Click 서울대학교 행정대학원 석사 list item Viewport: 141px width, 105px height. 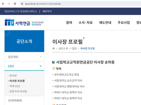click(x=69, y=86)
